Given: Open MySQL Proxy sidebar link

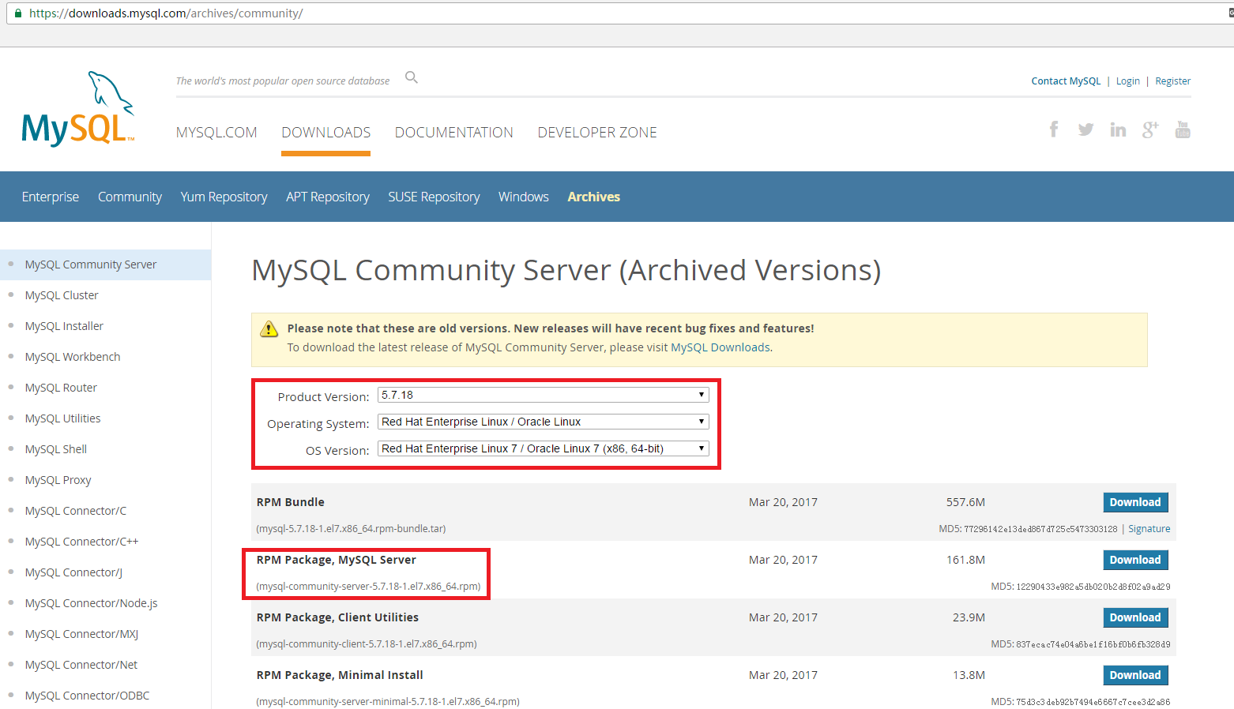Looking at the screenshot, I should point(58,480).
